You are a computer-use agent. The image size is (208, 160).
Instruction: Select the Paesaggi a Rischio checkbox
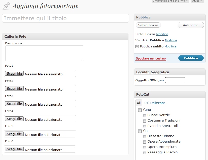click(144, 153)
